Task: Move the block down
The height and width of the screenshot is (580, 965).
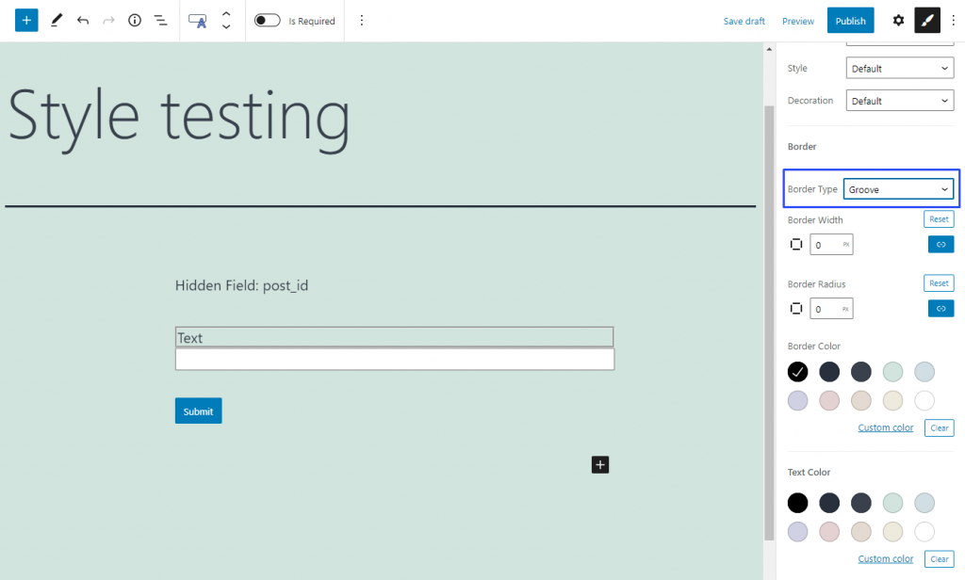Action: point(226,27)
